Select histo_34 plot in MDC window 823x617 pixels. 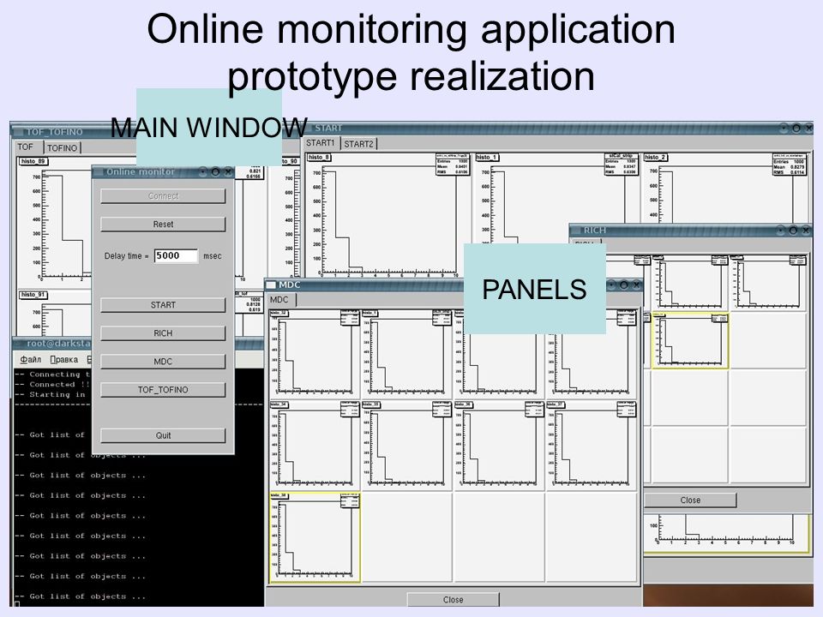click(x=315, y=446)
